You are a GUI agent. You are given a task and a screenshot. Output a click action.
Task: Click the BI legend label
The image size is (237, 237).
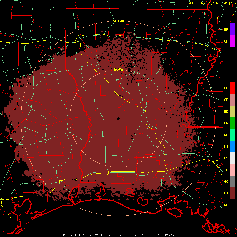point(226,193)
